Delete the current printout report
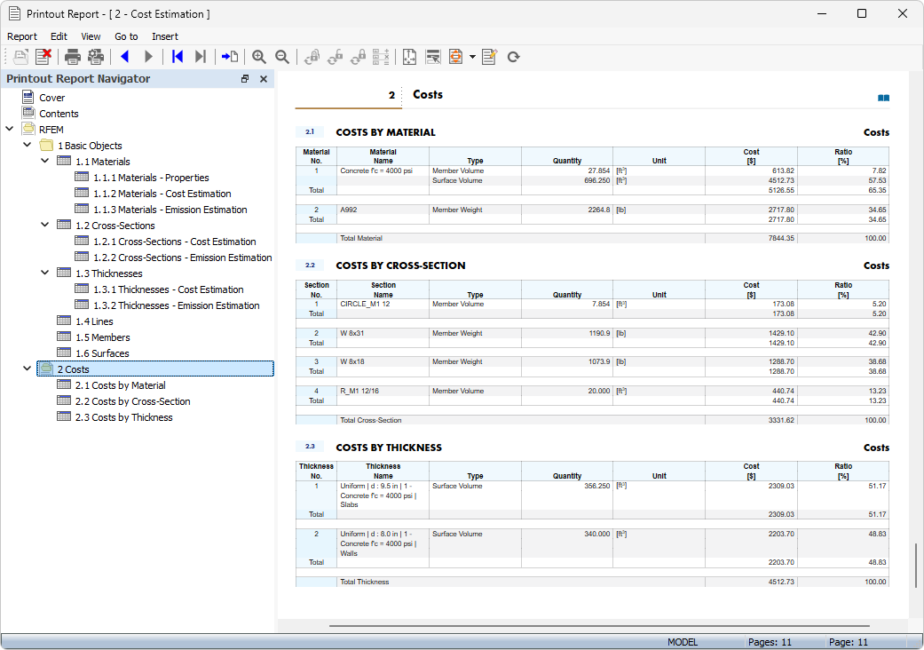924x650 pixels. 43,56
